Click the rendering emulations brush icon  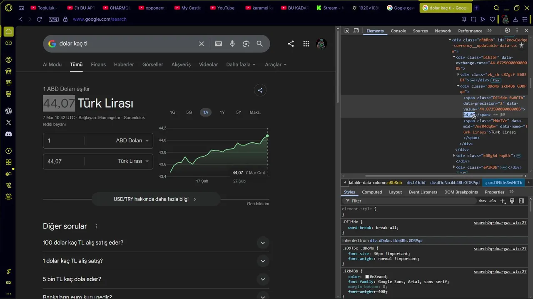(512, 201)
